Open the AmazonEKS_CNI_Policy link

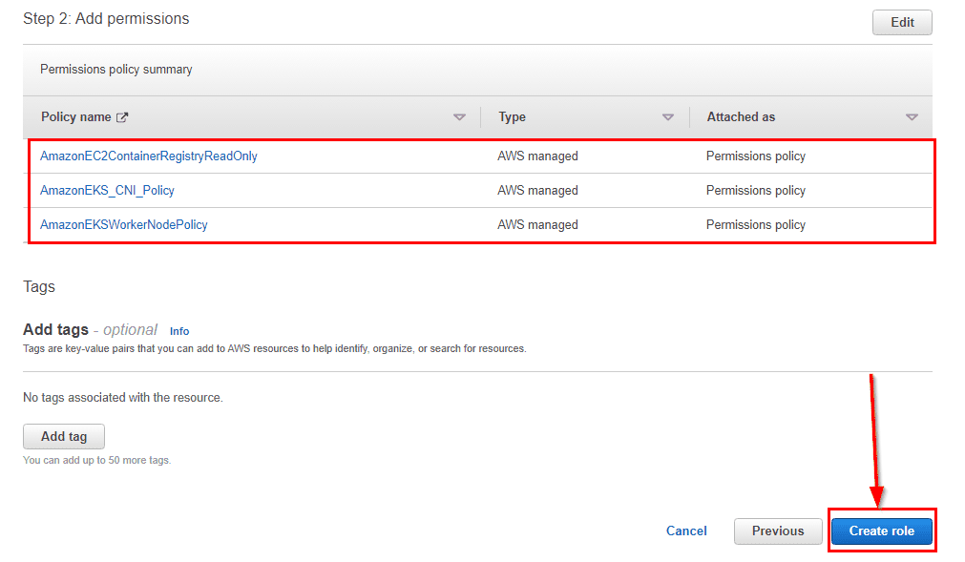coord(107,191)
